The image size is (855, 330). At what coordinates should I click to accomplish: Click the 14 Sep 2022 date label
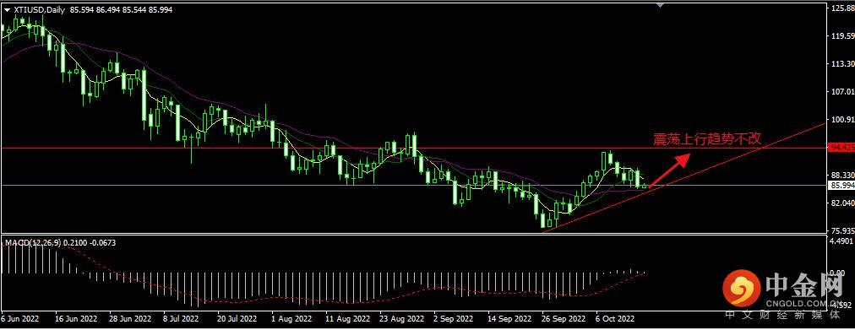tap(509, 318)
